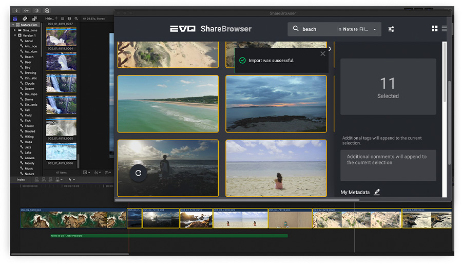This screenshot has width=462, height=264.
Task: Click the browser clip list scrollbar
Action: coord(79,161)
